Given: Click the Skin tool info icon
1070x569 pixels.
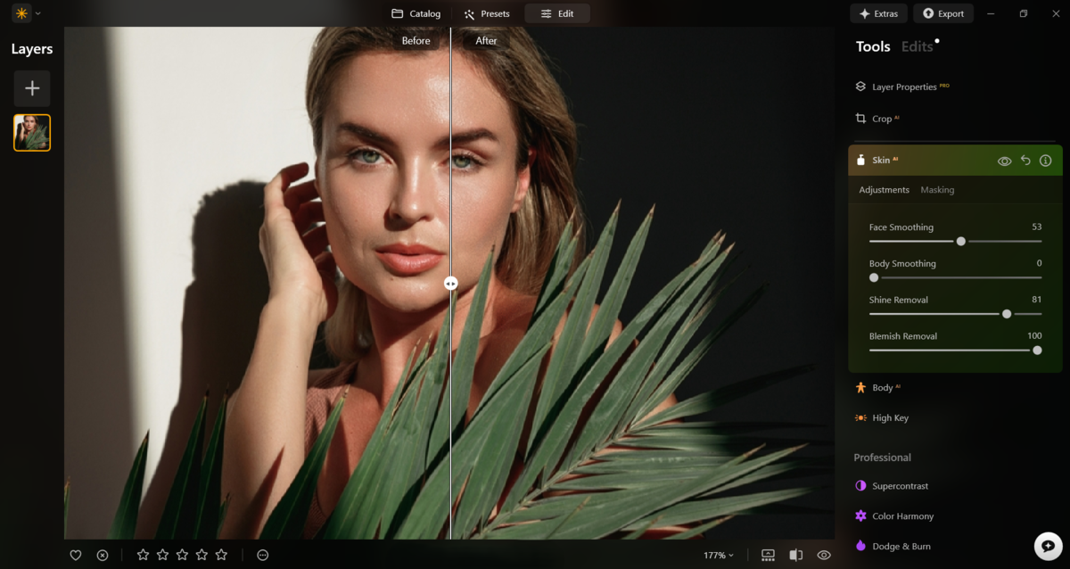Looking at the screenshot, I should click(x=1045, y=160).
